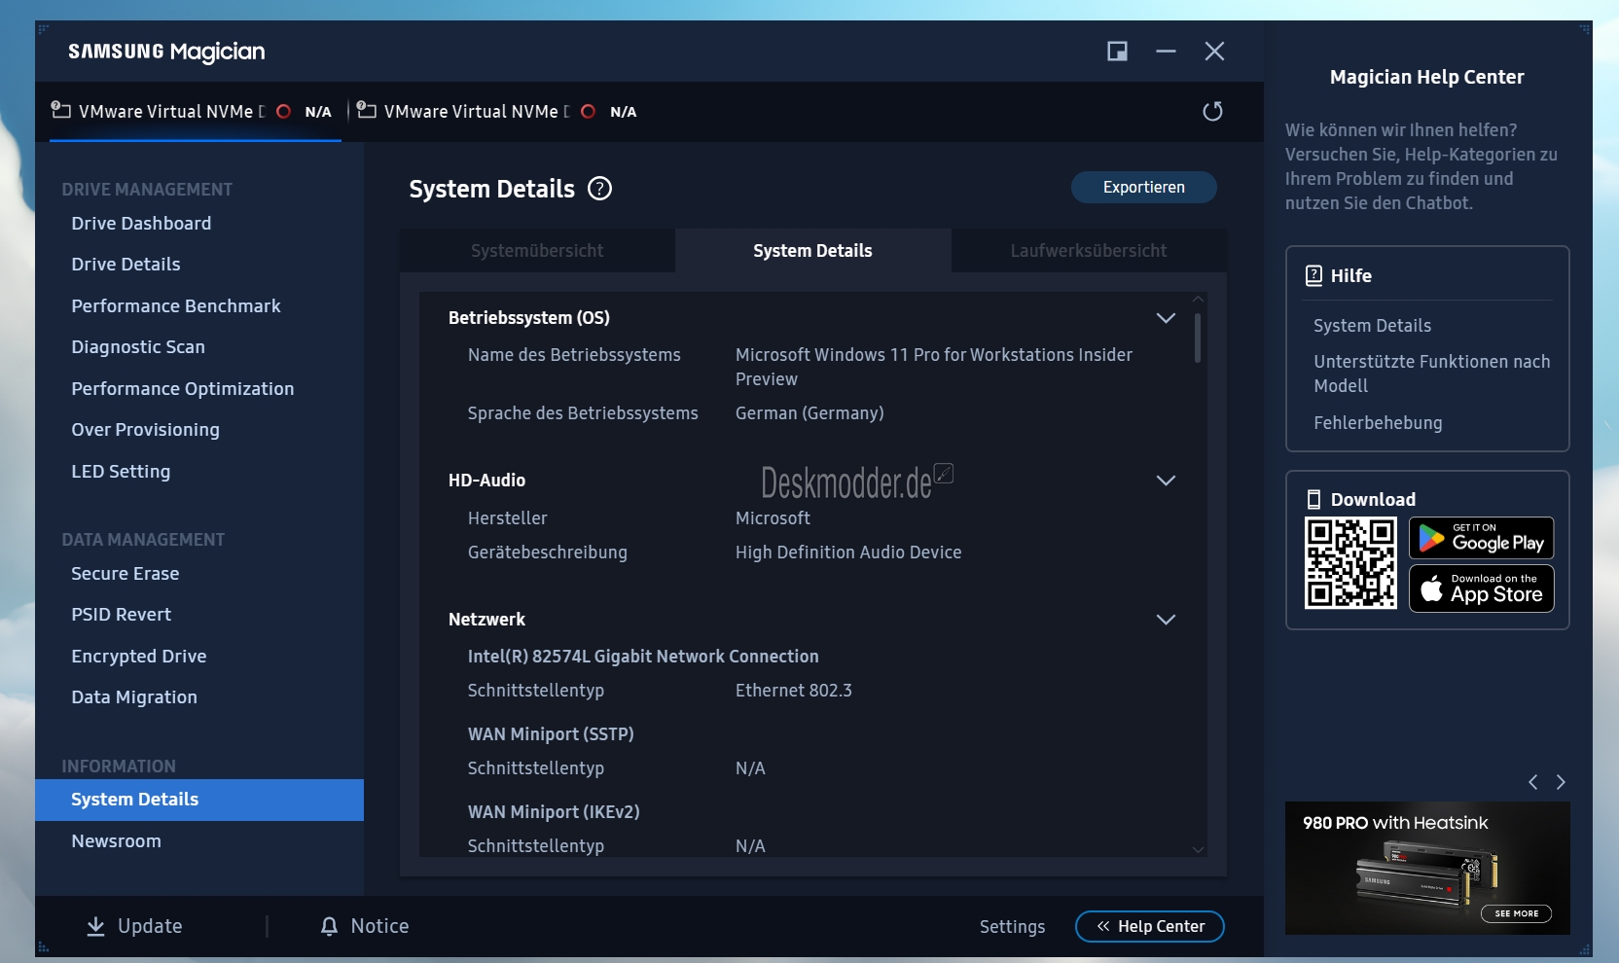Toggle the mini-mode window icon in title bar

coord(1117,52)
